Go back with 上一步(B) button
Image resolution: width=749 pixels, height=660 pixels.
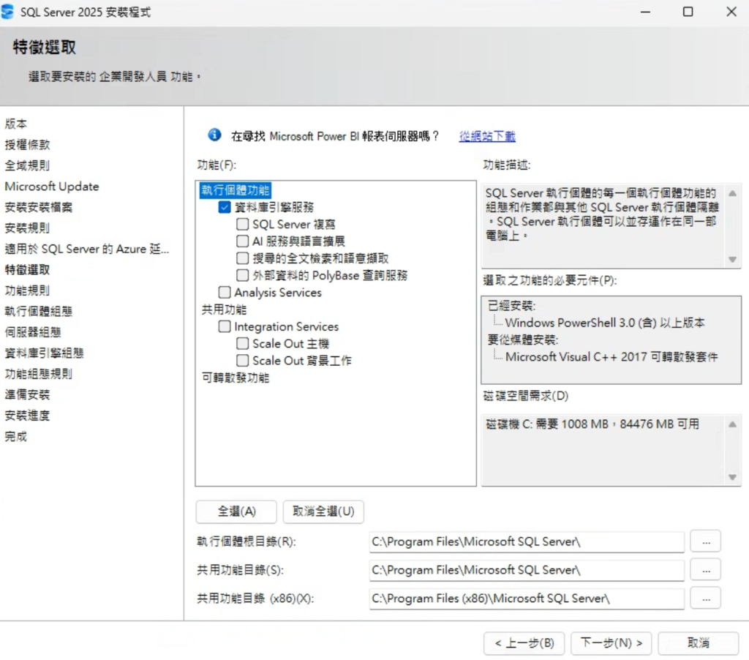click(x=524, y=643)
